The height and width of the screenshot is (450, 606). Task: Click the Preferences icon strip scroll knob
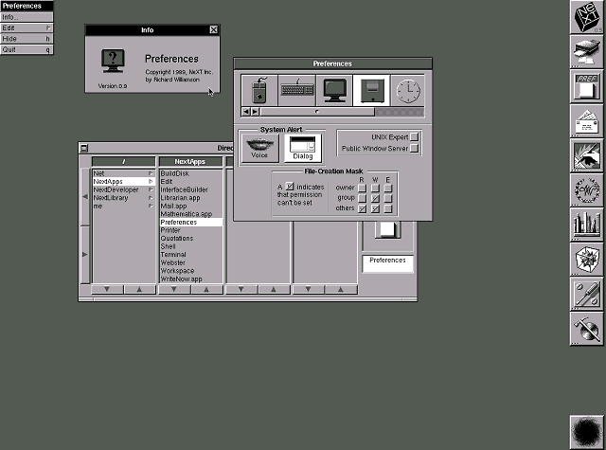(x=317, y=112)
